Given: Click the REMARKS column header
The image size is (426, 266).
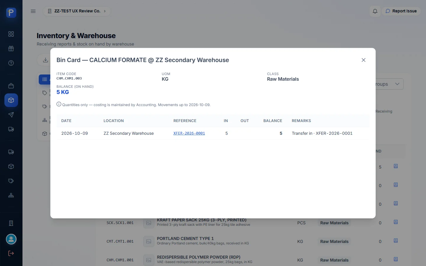Looking at the screenshot, I should [x=301, y=121].
